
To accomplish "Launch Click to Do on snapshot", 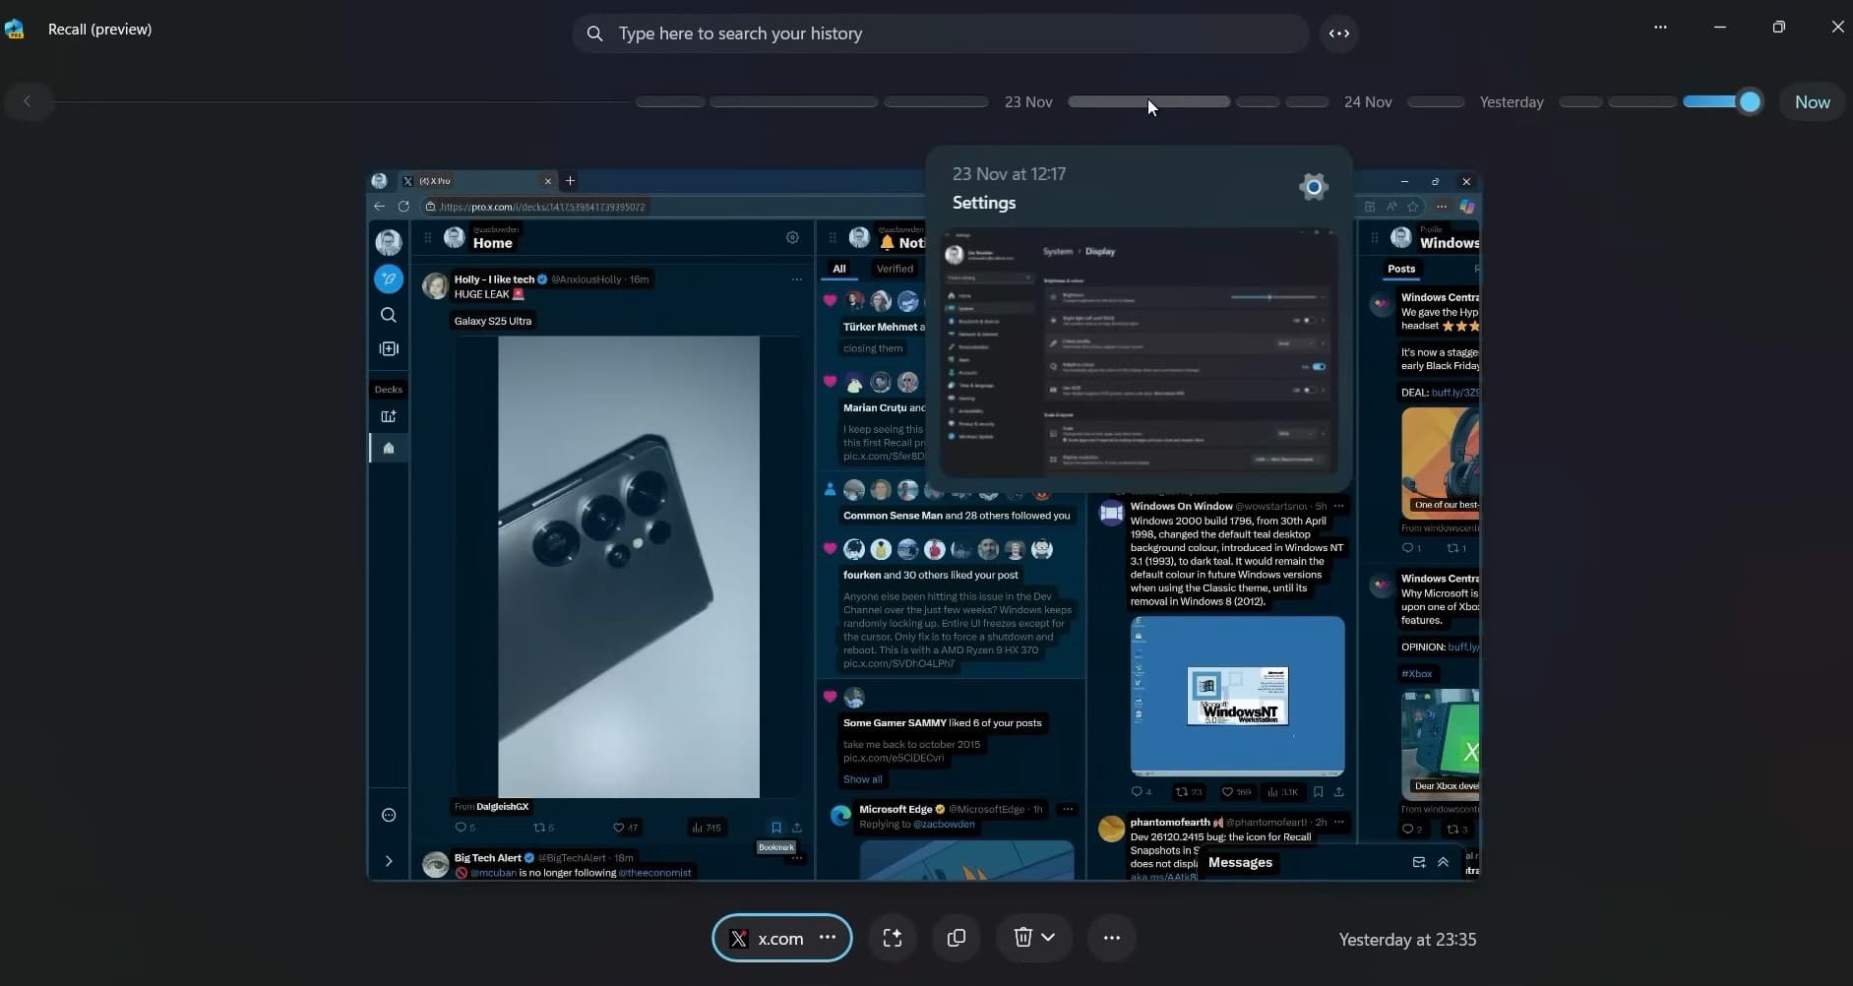I will [x=893, y=939].
